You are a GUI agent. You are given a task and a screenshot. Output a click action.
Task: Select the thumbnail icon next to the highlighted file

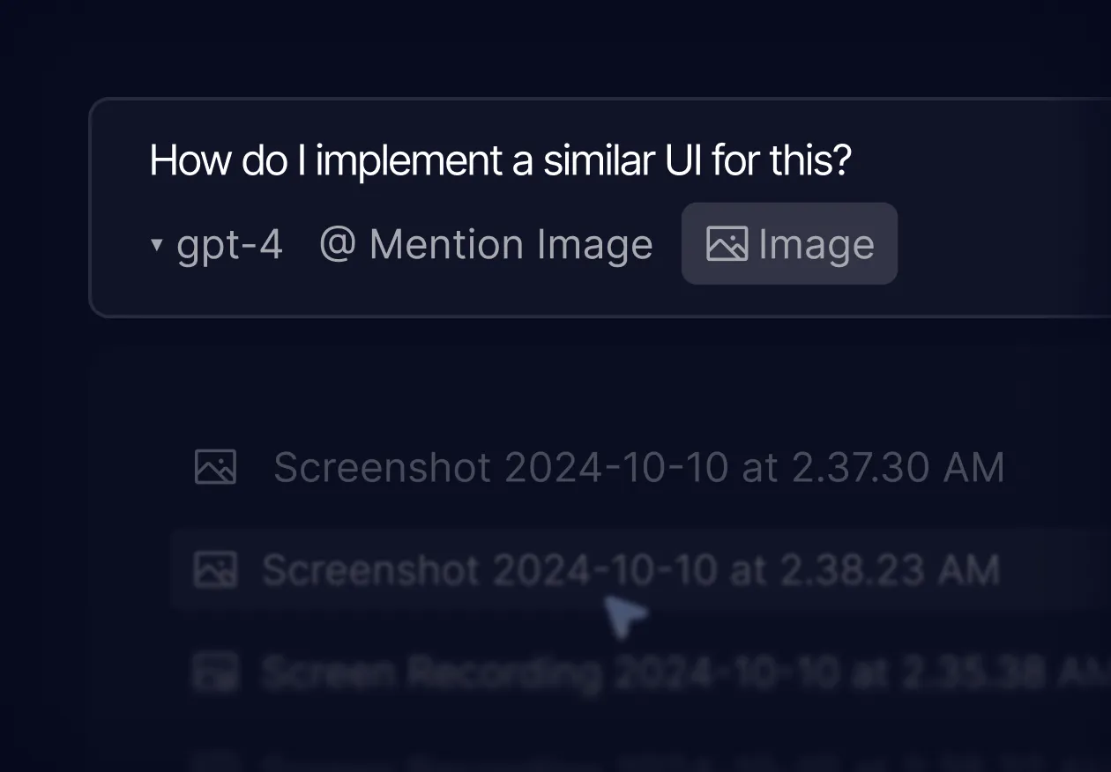(214, 569)
